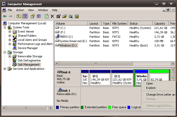Collapse the System Tools tree node
Viewport: 177px width, 117px height.
pos(5,27)
